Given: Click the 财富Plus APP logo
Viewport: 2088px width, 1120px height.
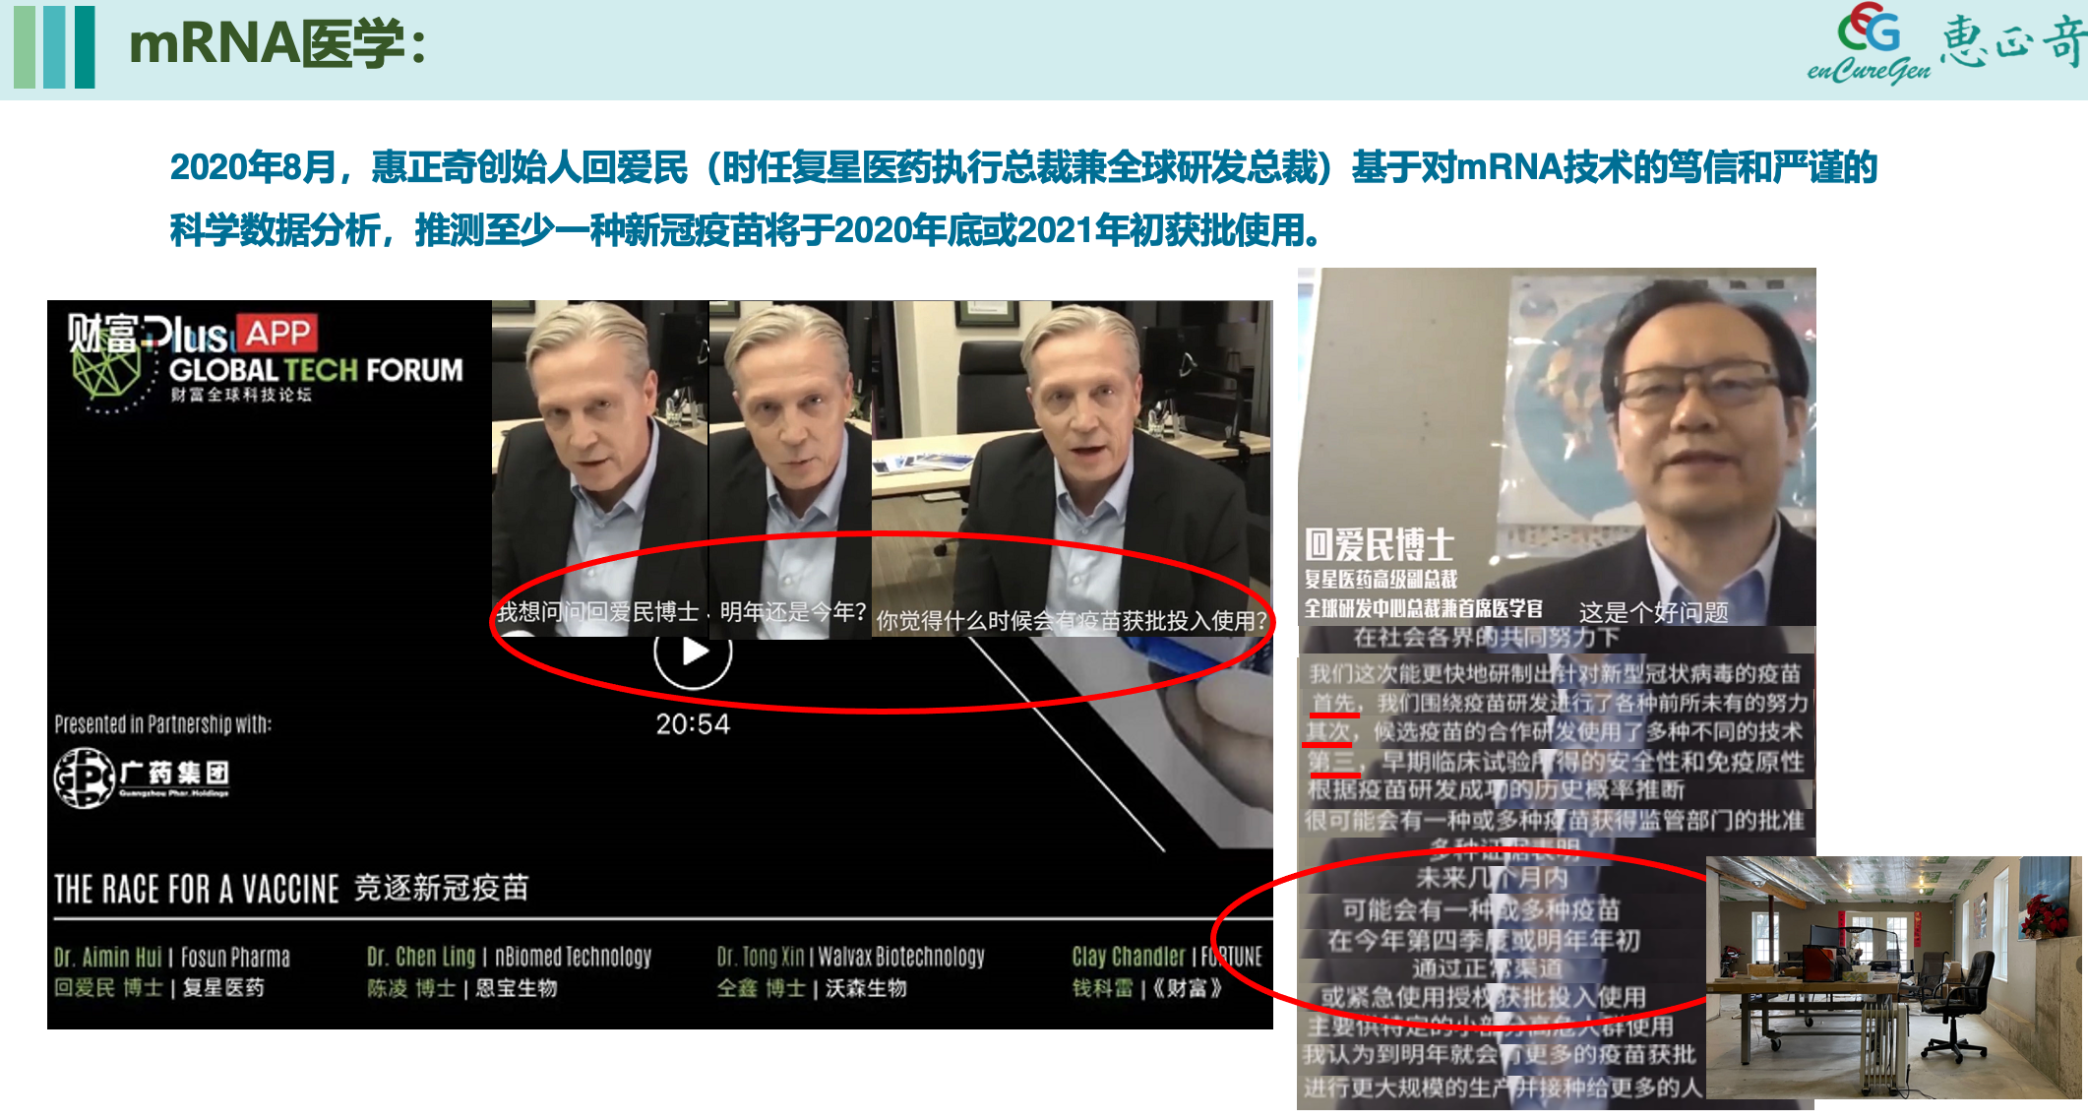Looking at the screenshot, I should (192, 335).
